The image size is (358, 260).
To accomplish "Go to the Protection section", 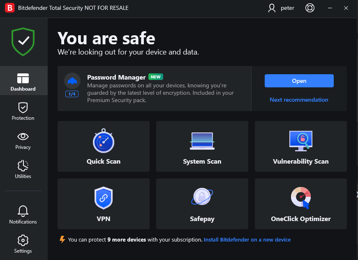I will click(23, 112).
